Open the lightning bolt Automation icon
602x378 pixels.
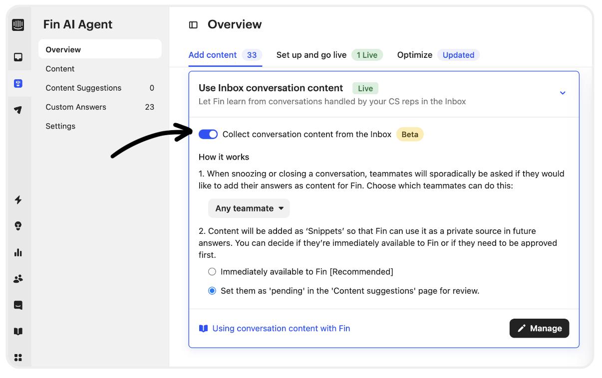click(18, 200)
